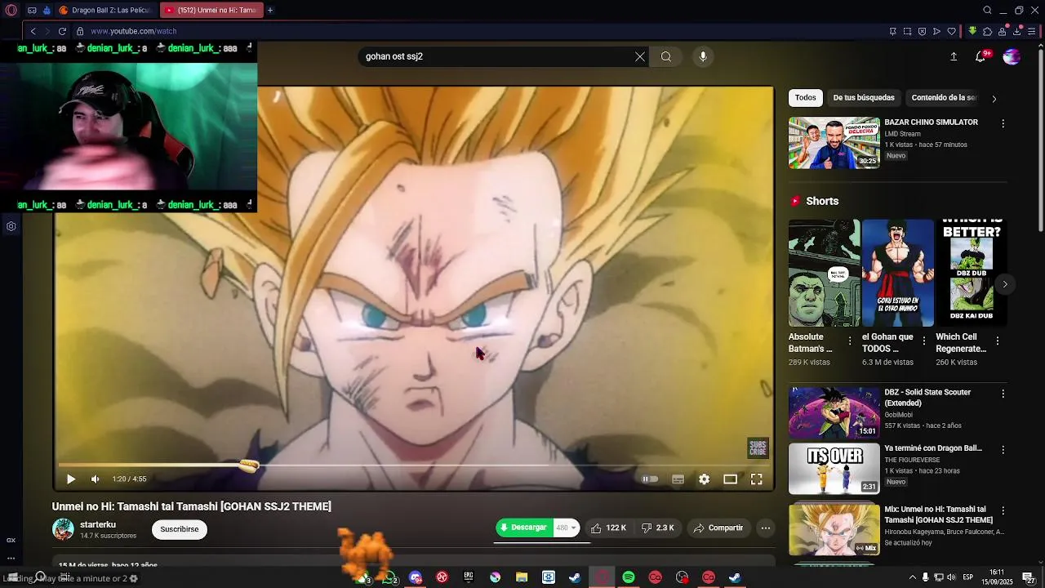Go back with the browser back arrow
This screenshot has height=588, width=1045.
pyautogui.click(x=33, y=31)
